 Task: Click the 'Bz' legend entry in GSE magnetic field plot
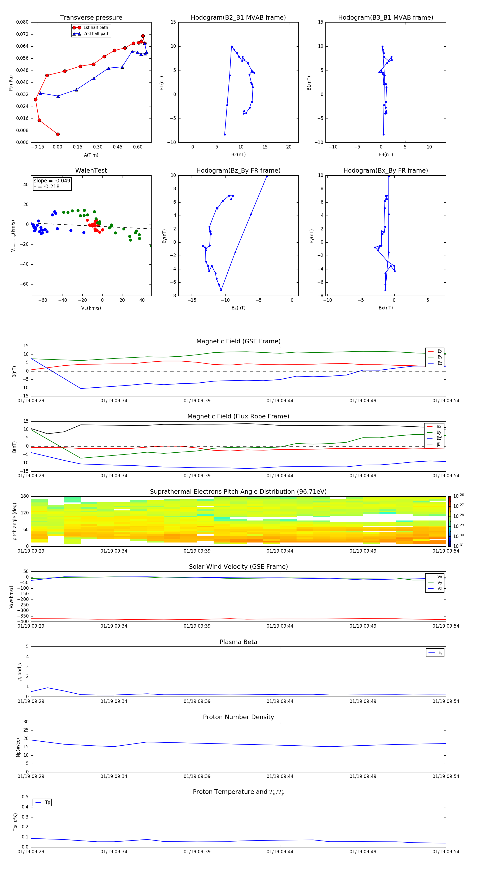[435, 363]
